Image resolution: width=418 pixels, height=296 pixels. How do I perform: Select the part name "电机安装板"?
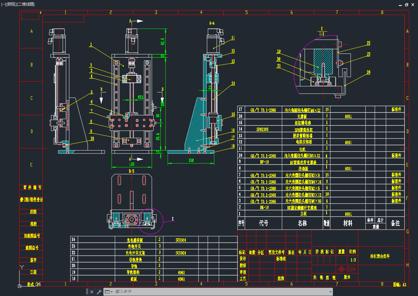pos(304,142)
